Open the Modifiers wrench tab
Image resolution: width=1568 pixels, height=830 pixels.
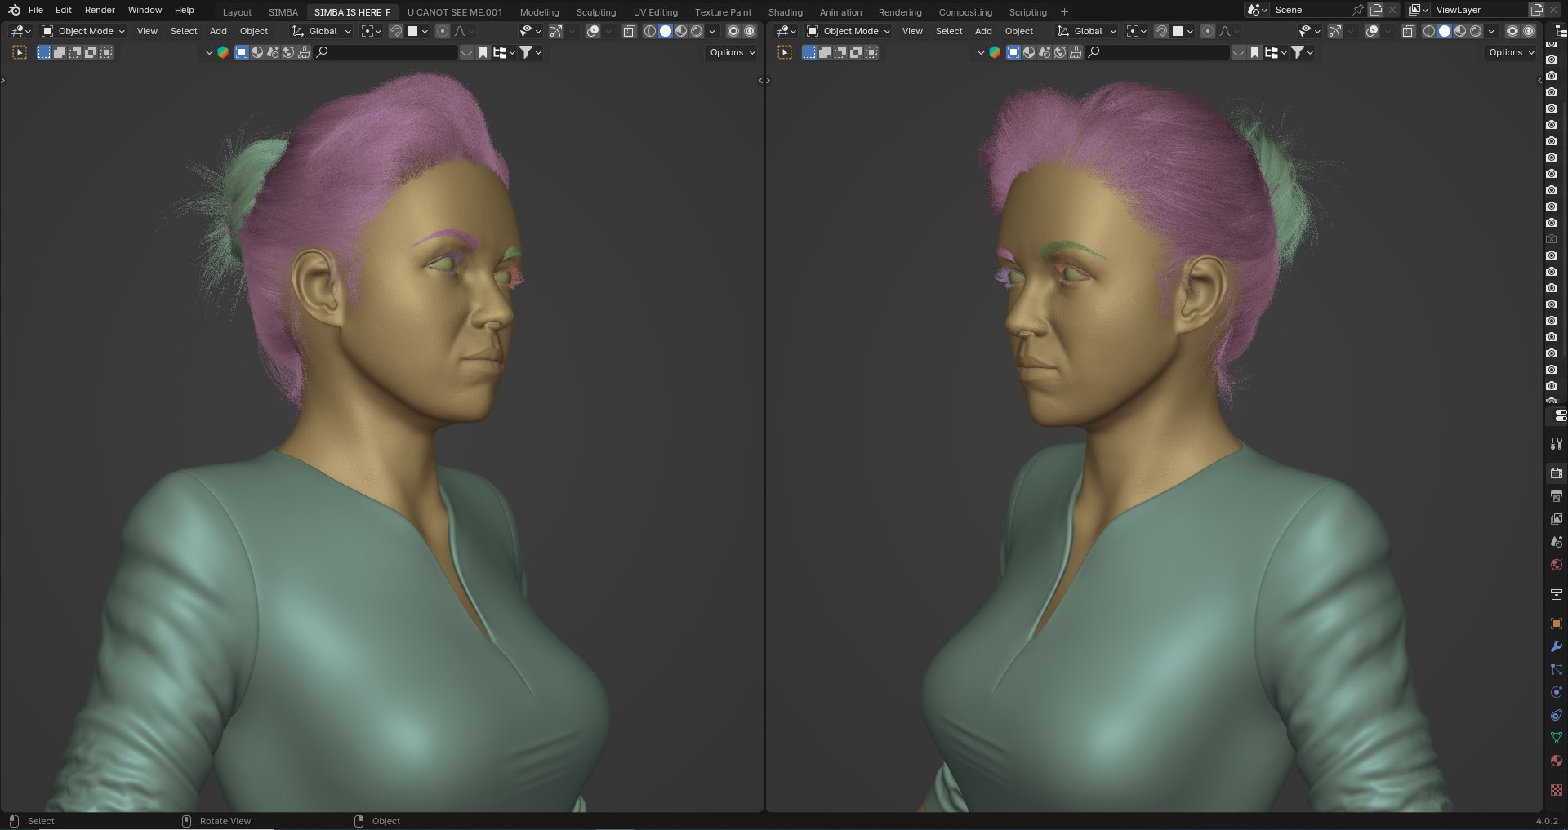tap(1556, 646)
